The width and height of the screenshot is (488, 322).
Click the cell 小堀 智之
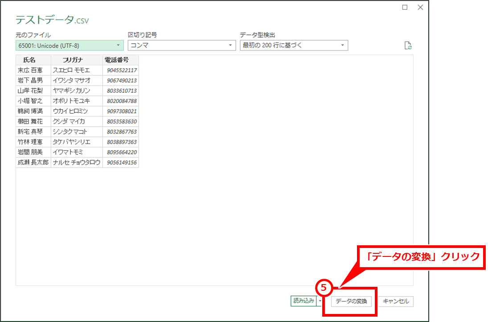click(x=33, y=101)
